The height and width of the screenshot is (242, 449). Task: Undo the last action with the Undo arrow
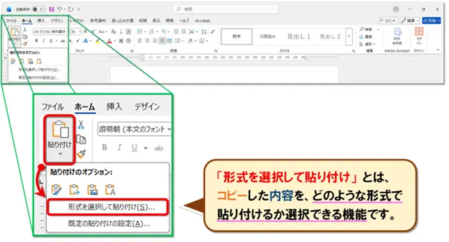point(60,9)
